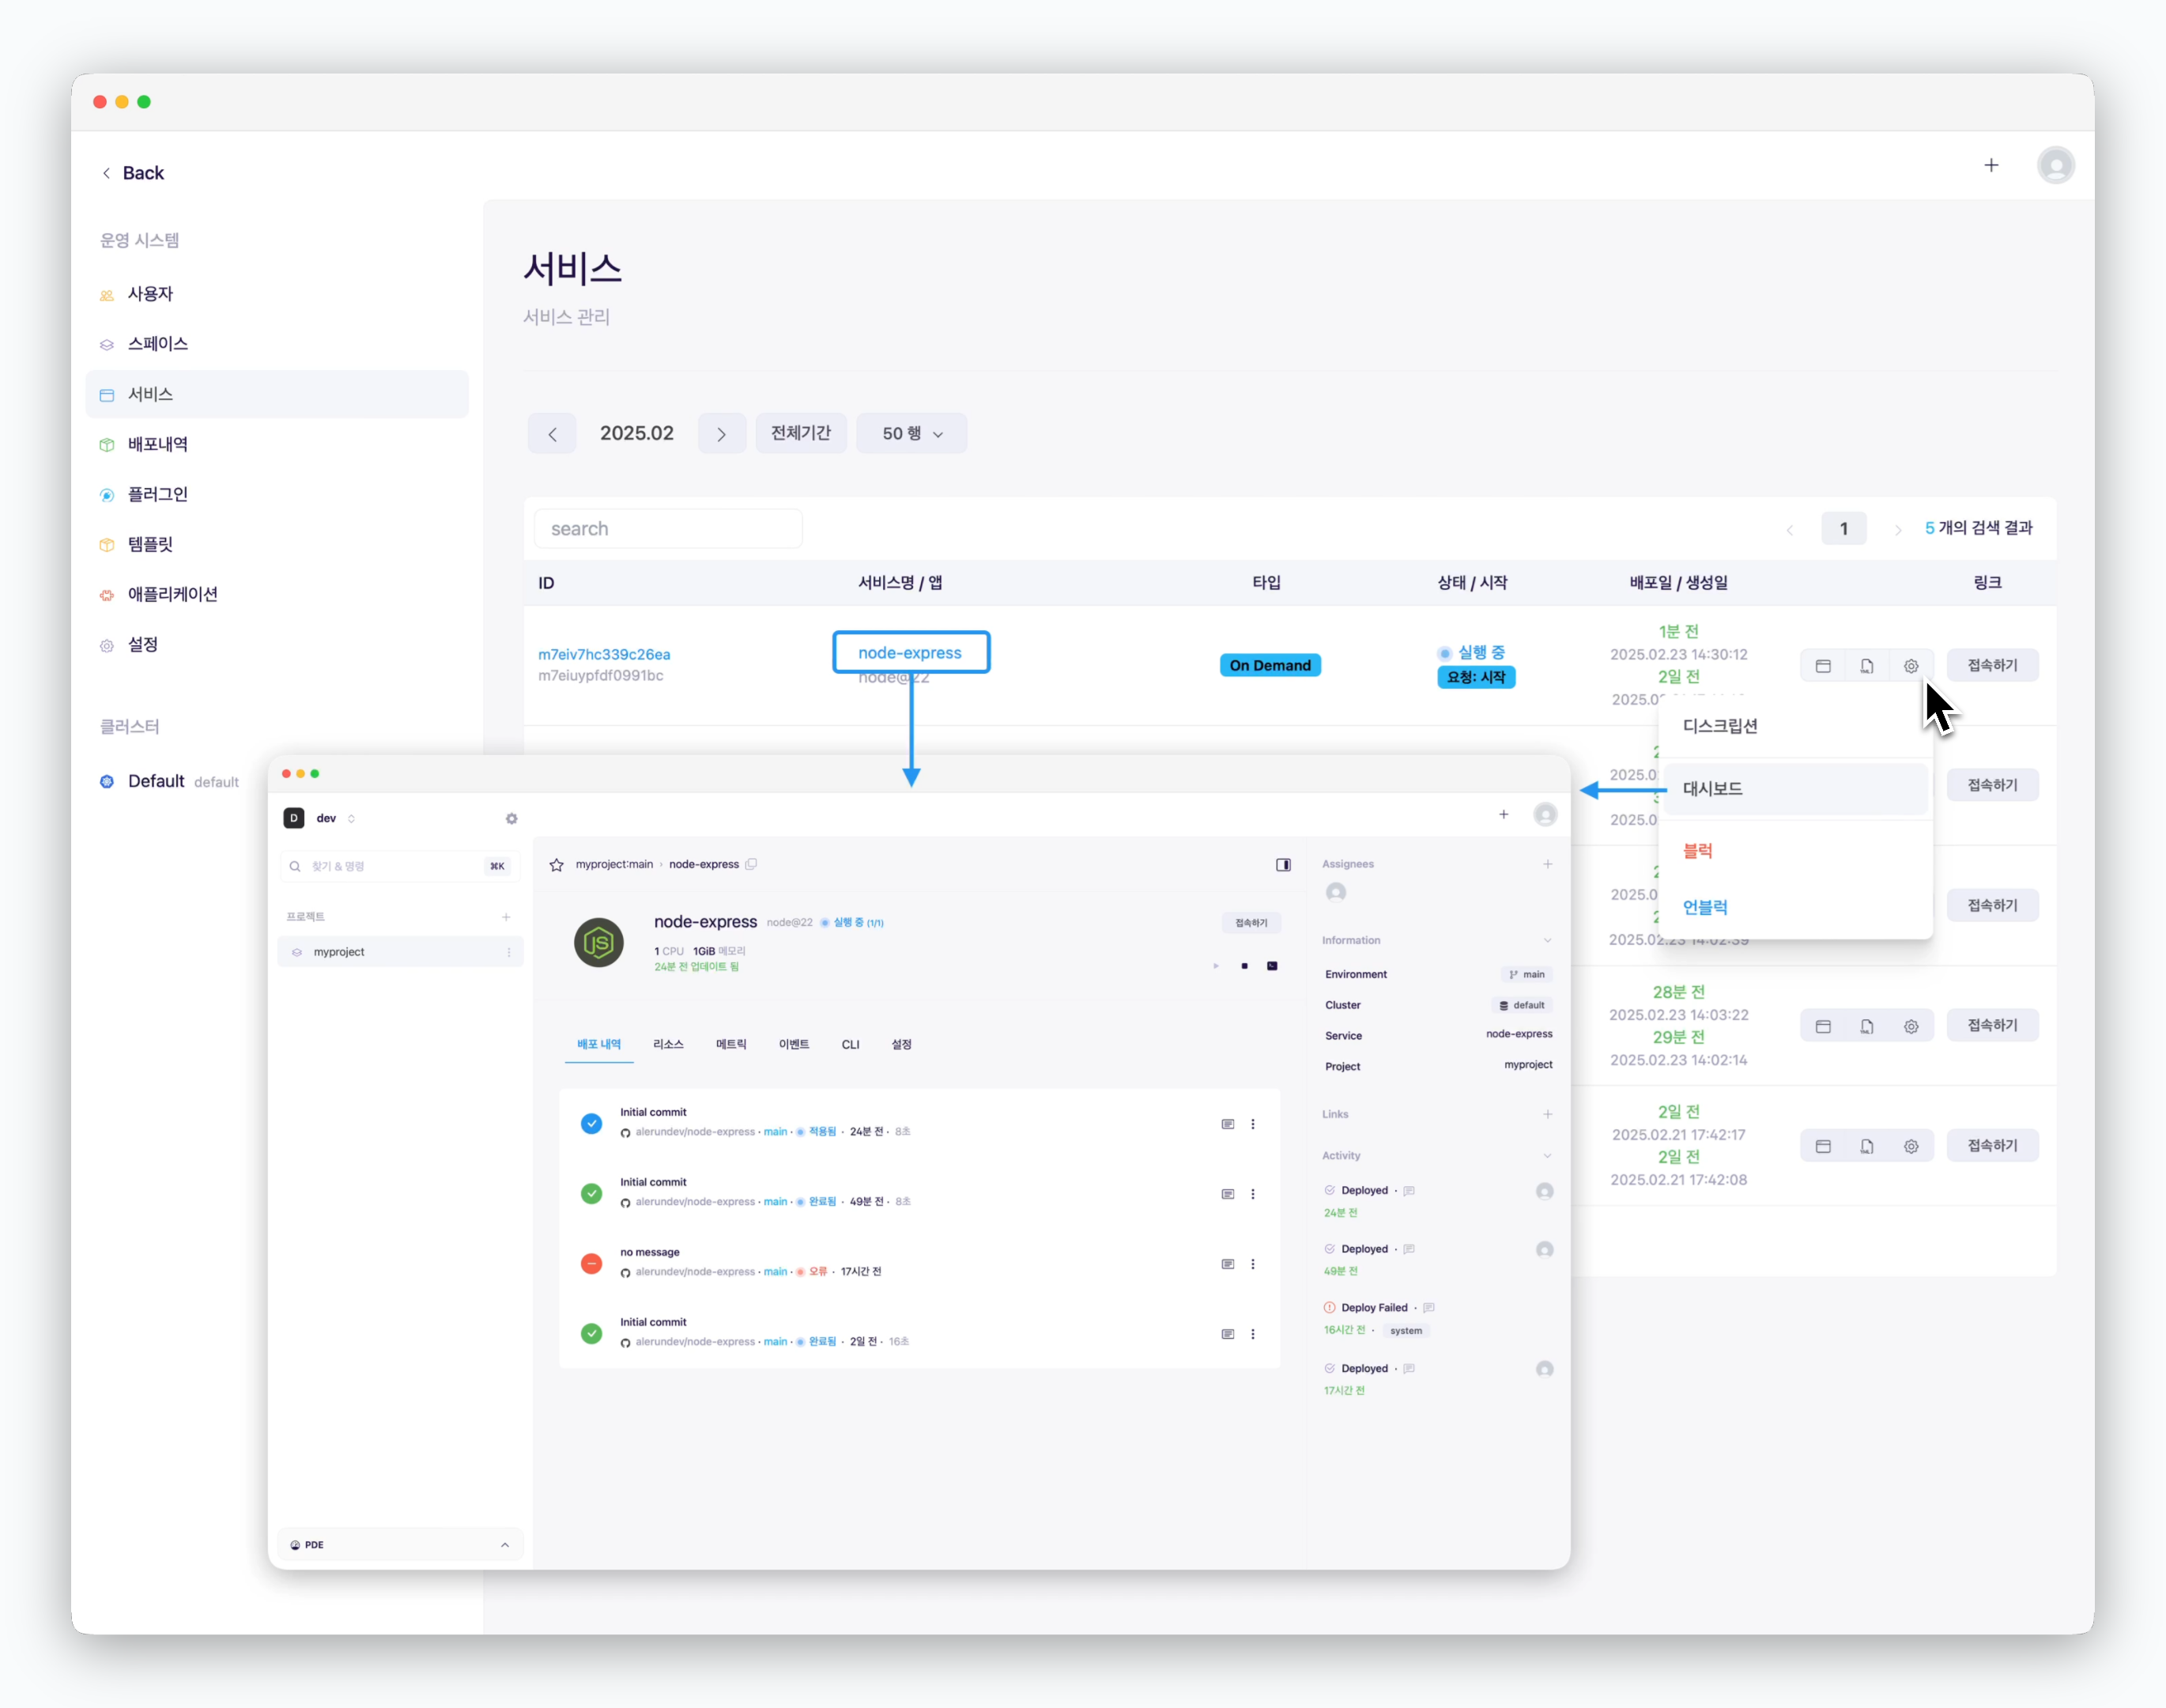The image size is (2166, 1708).
Task: Click gear icon in node-express row
Action: click(x=1910, y=666)
